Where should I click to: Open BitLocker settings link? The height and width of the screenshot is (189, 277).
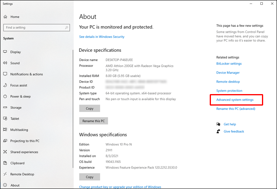229,64
